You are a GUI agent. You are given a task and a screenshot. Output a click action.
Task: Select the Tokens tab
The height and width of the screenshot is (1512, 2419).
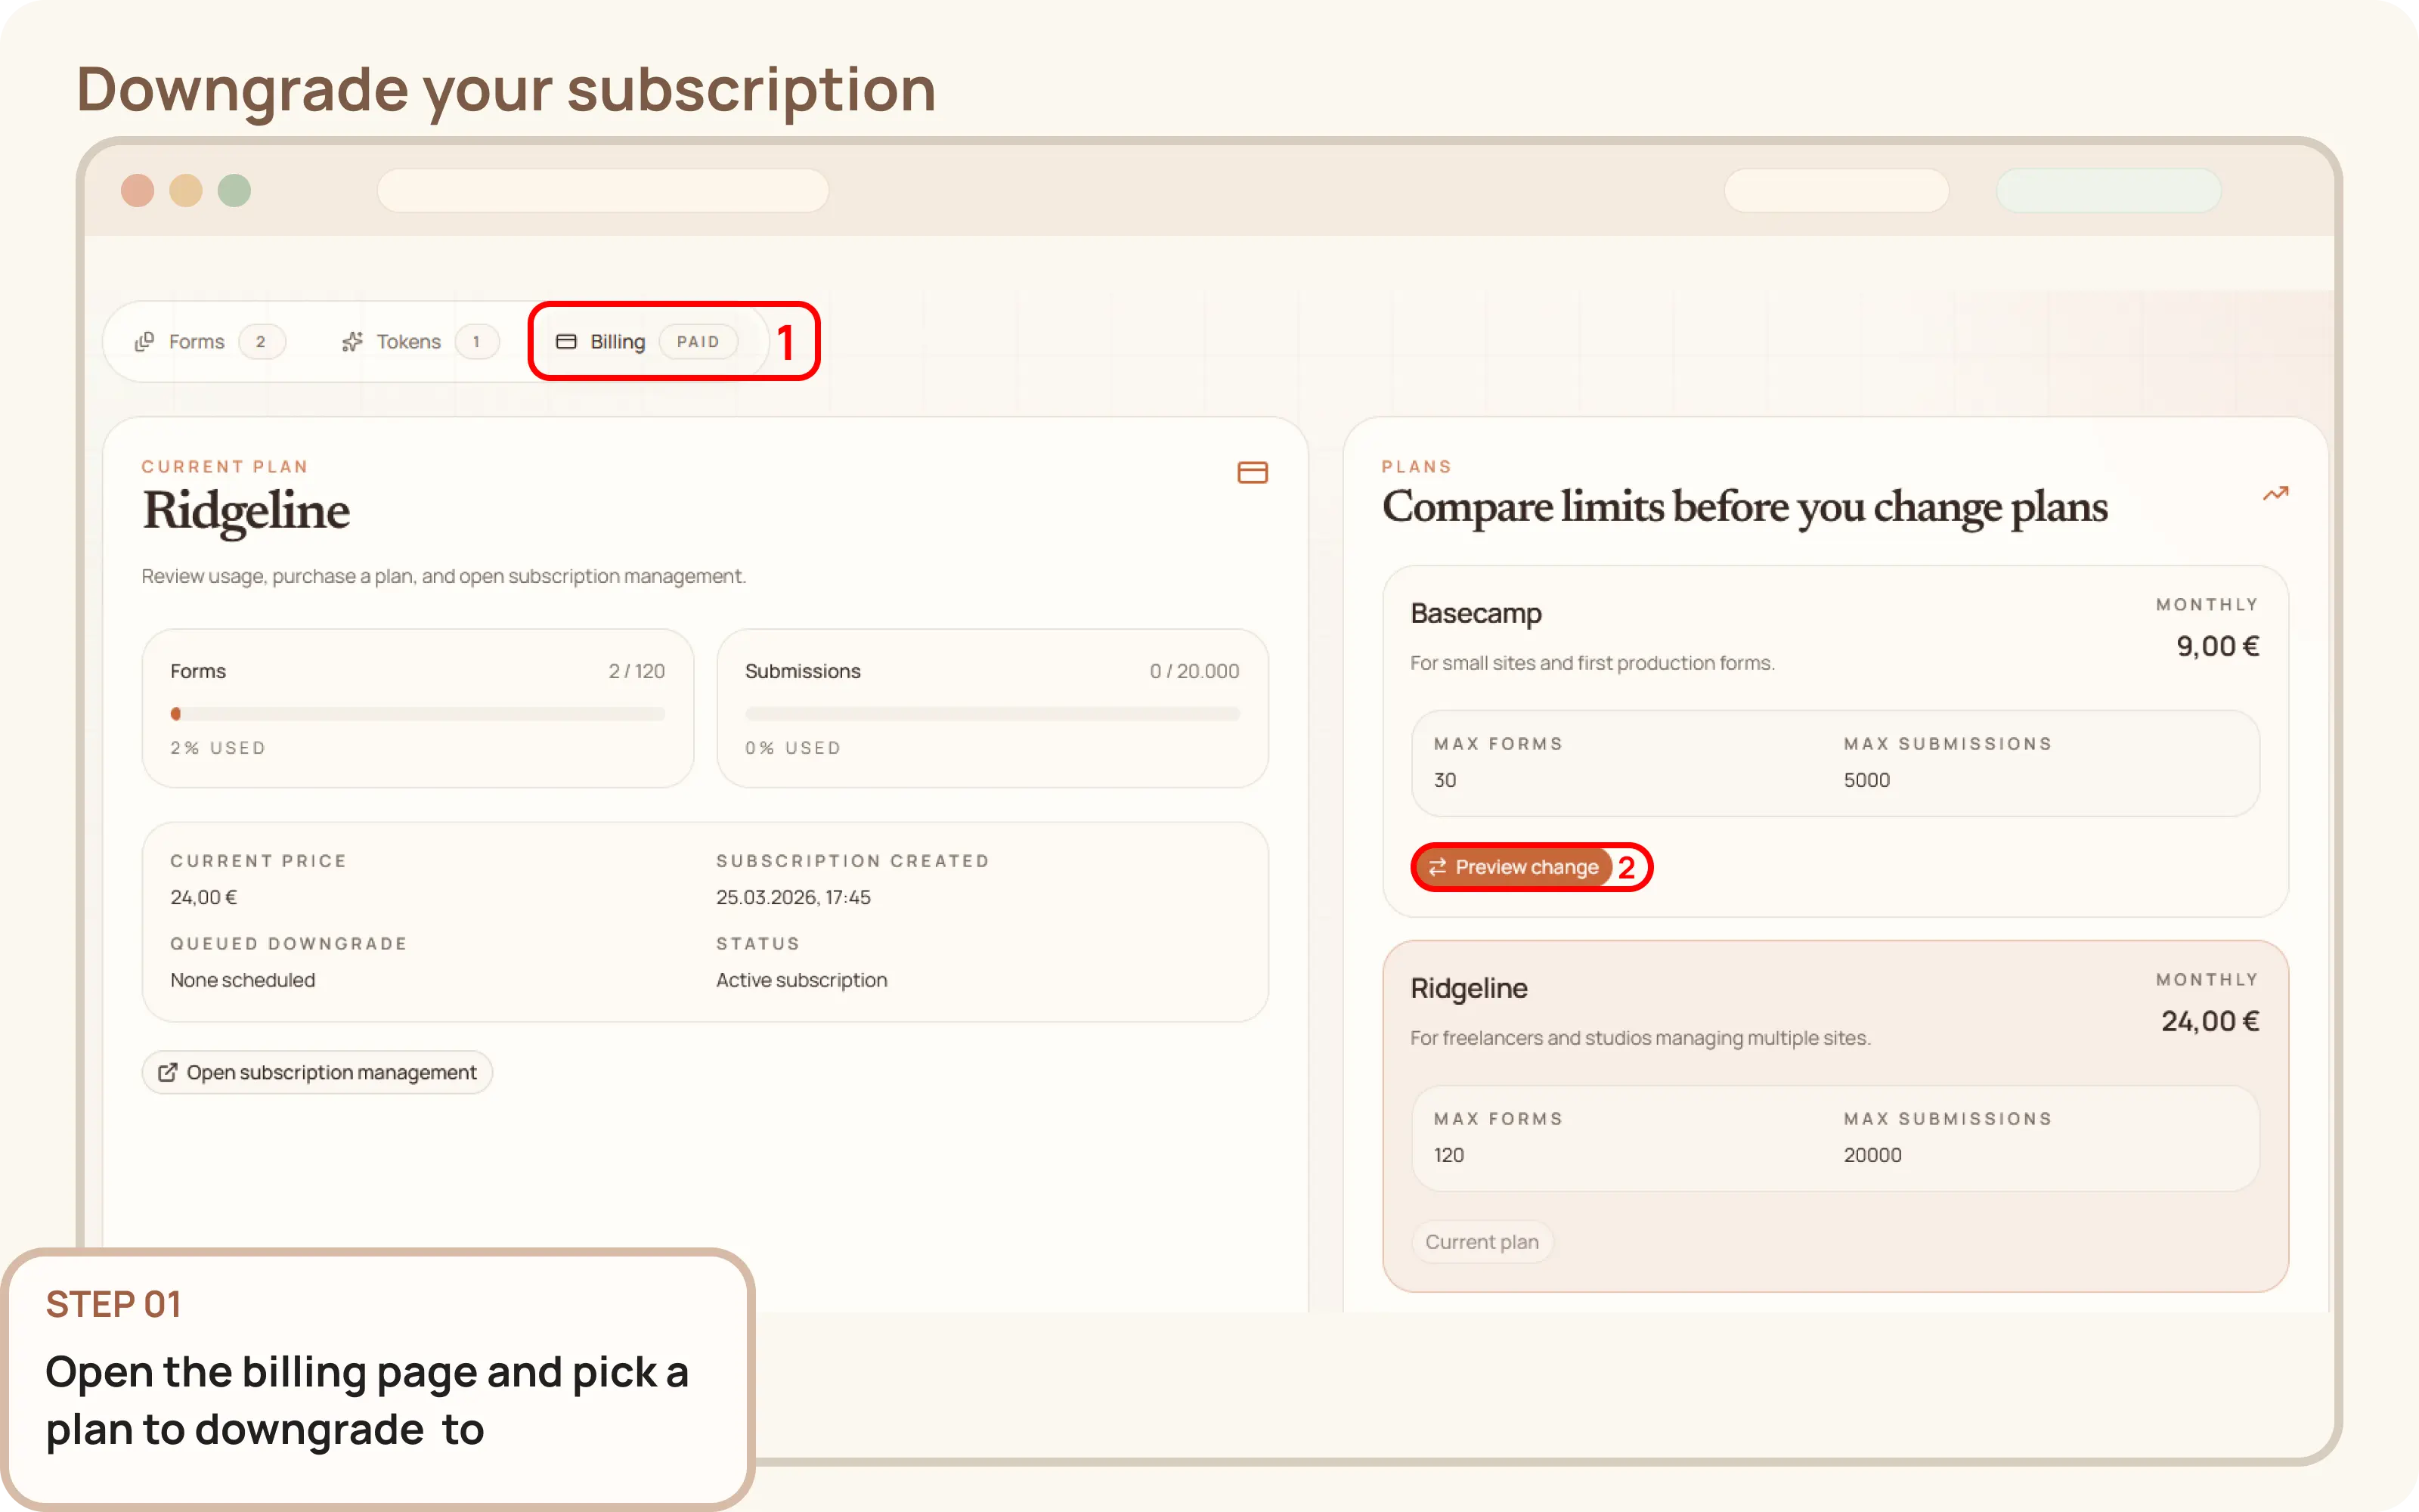point(408,341)
